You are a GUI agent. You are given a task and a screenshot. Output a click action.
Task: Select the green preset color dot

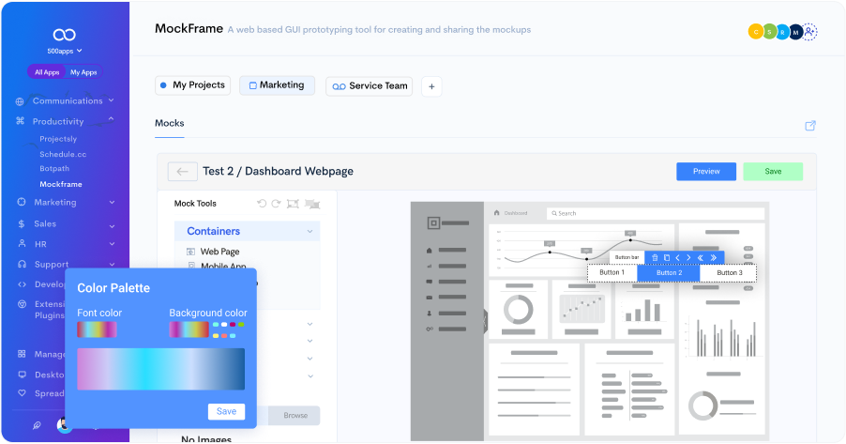tap(241, 325)
